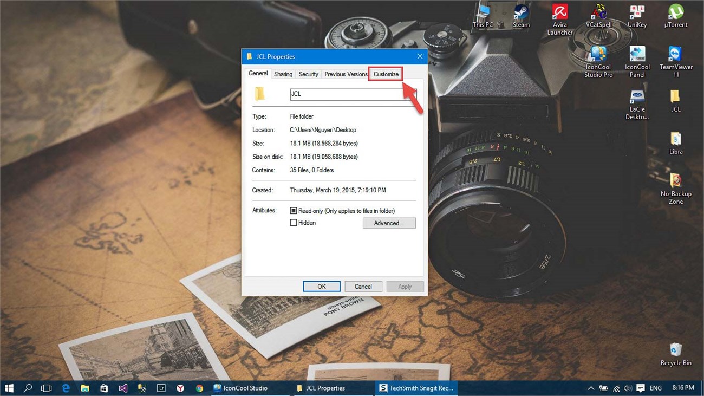Click the Advanced... attributes button

coord(389,223)
